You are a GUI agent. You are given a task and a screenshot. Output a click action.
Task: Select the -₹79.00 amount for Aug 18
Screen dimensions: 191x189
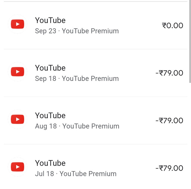pos(169,120)
